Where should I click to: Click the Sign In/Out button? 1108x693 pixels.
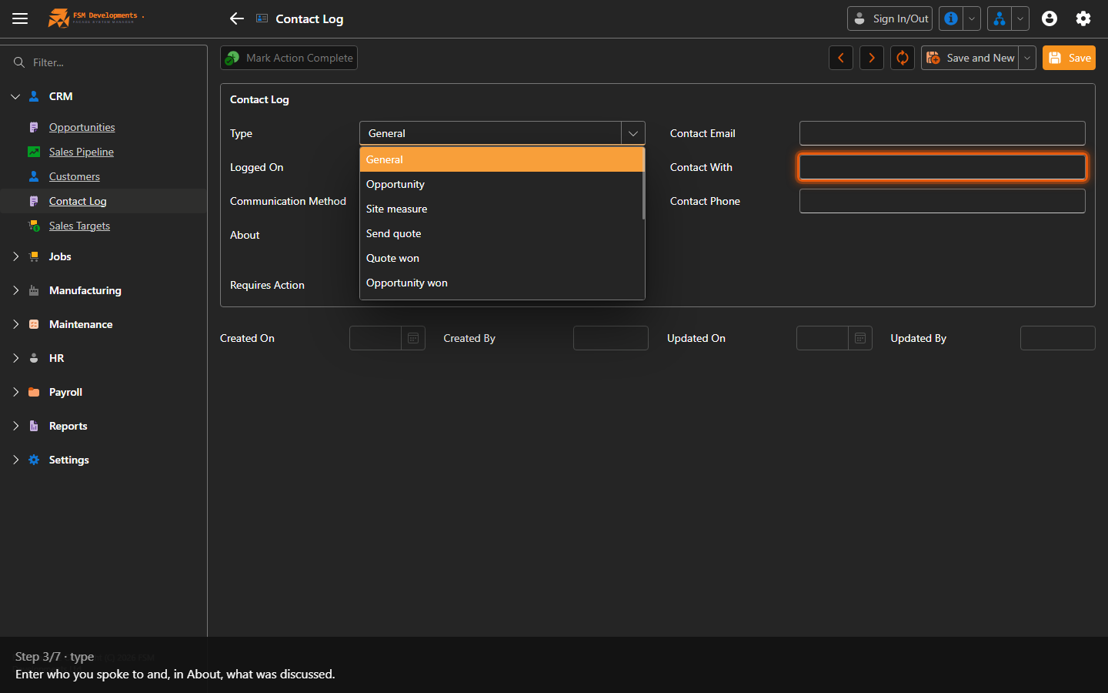pos(889,18)
